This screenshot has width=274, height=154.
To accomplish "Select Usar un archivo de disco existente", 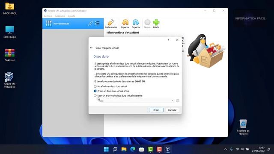I will tap(118, 95).
